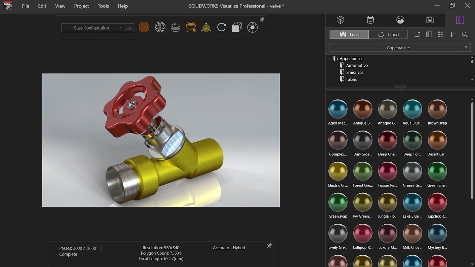
Task: Click the camera aperture render icon
Action: pyautogui.click(x=252, y=27)
